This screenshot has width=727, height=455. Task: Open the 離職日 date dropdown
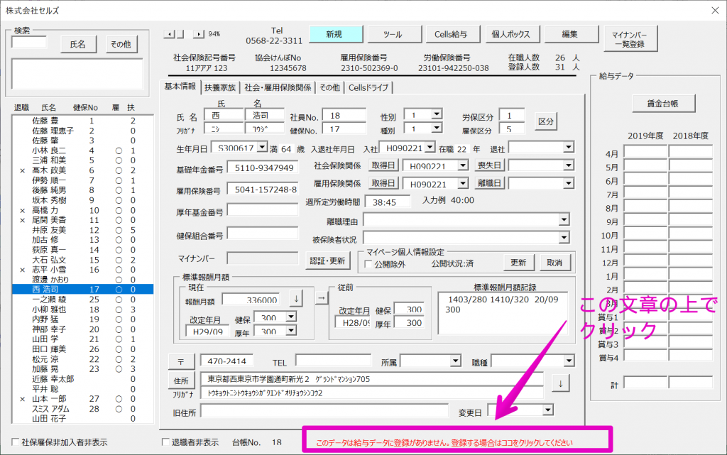pos(569,183)
